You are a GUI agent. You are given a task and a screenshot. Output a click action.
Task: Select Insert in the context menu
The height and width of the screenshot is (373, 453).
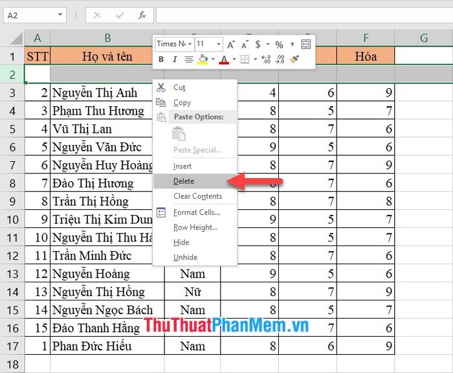[182, 166]
